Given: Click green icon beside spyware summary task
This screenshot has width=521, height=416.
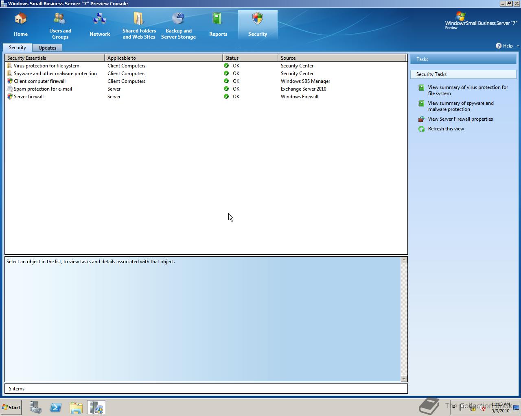Looking at the screenshot, I should tap(422, 103).
